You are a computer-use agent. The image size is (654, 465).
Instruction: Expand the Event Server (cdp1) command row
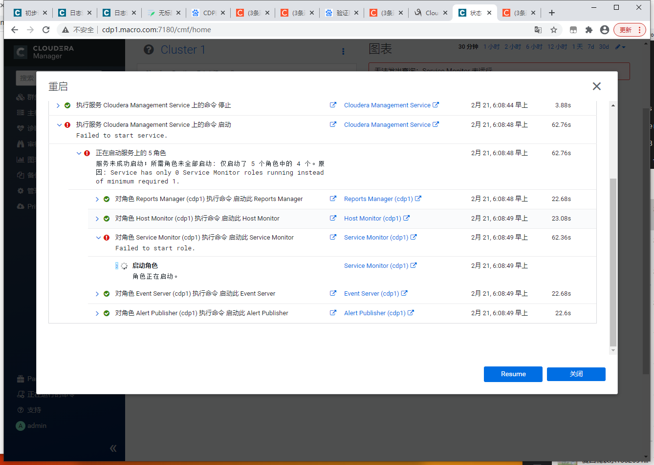(97, 294)
